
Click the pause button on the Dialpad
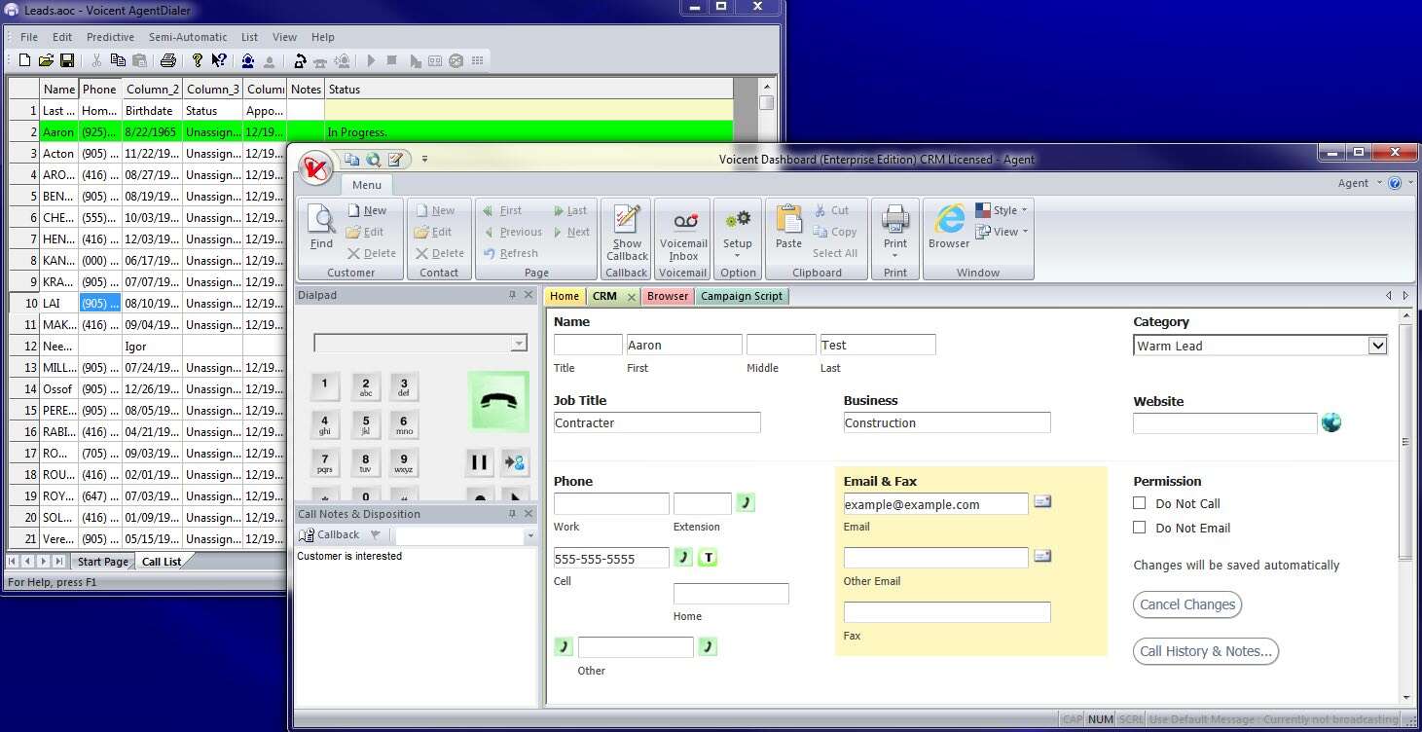(479, 462)
